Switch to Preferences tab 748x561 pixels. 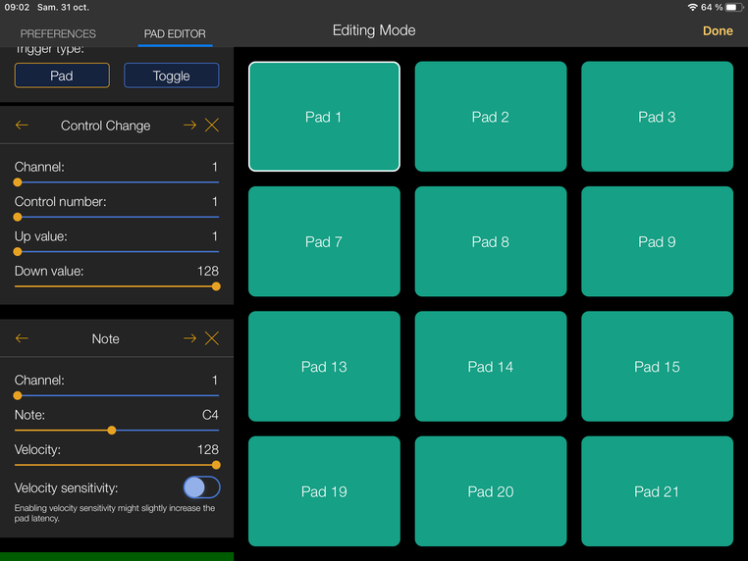coord(59,33)
